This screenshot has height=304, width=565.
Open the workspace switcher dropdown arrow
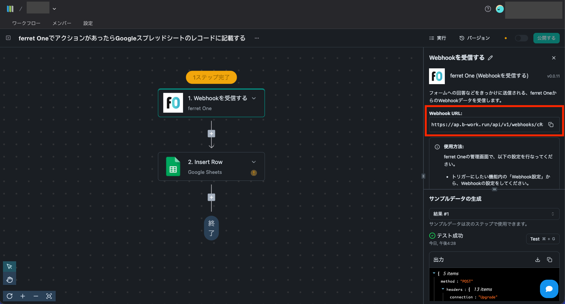[x=54, y=9]
